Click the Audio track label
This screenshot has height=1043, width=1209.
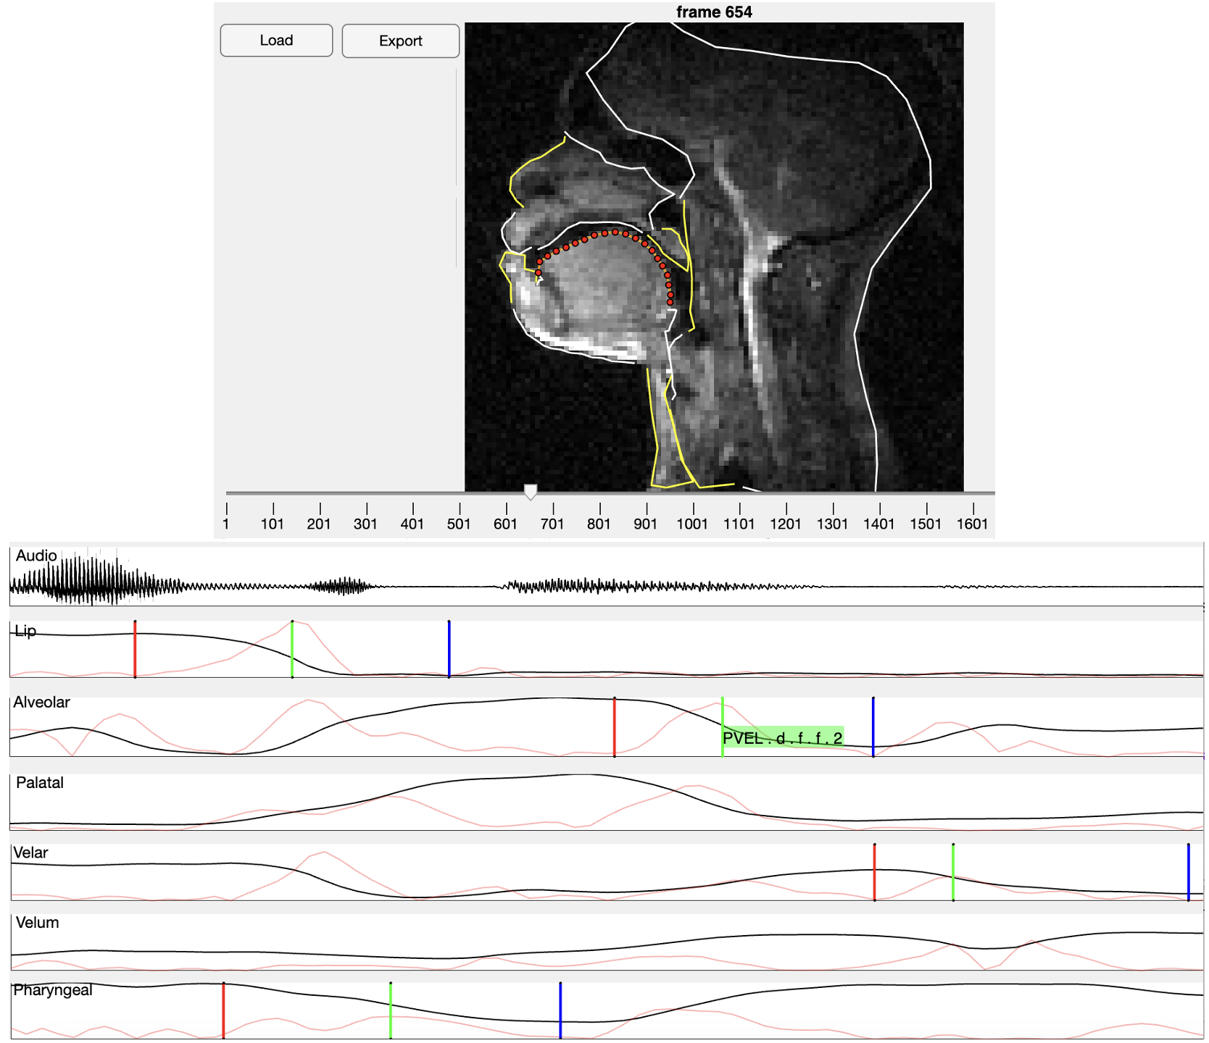click(36, 556)
